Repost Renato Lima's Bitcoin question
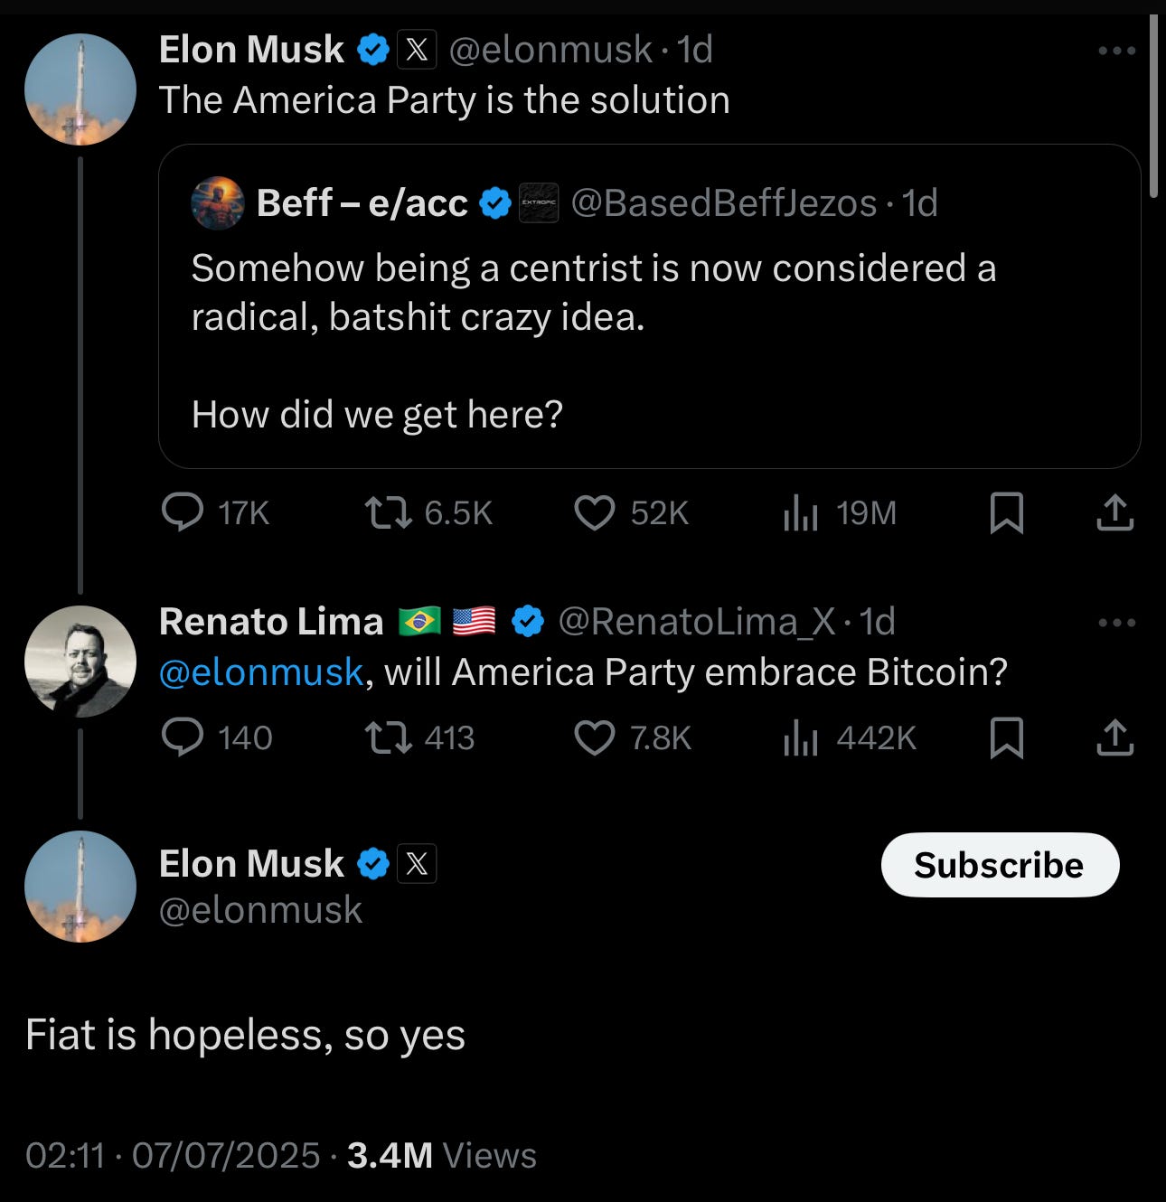The image size is (1166, 1202). 388,737
